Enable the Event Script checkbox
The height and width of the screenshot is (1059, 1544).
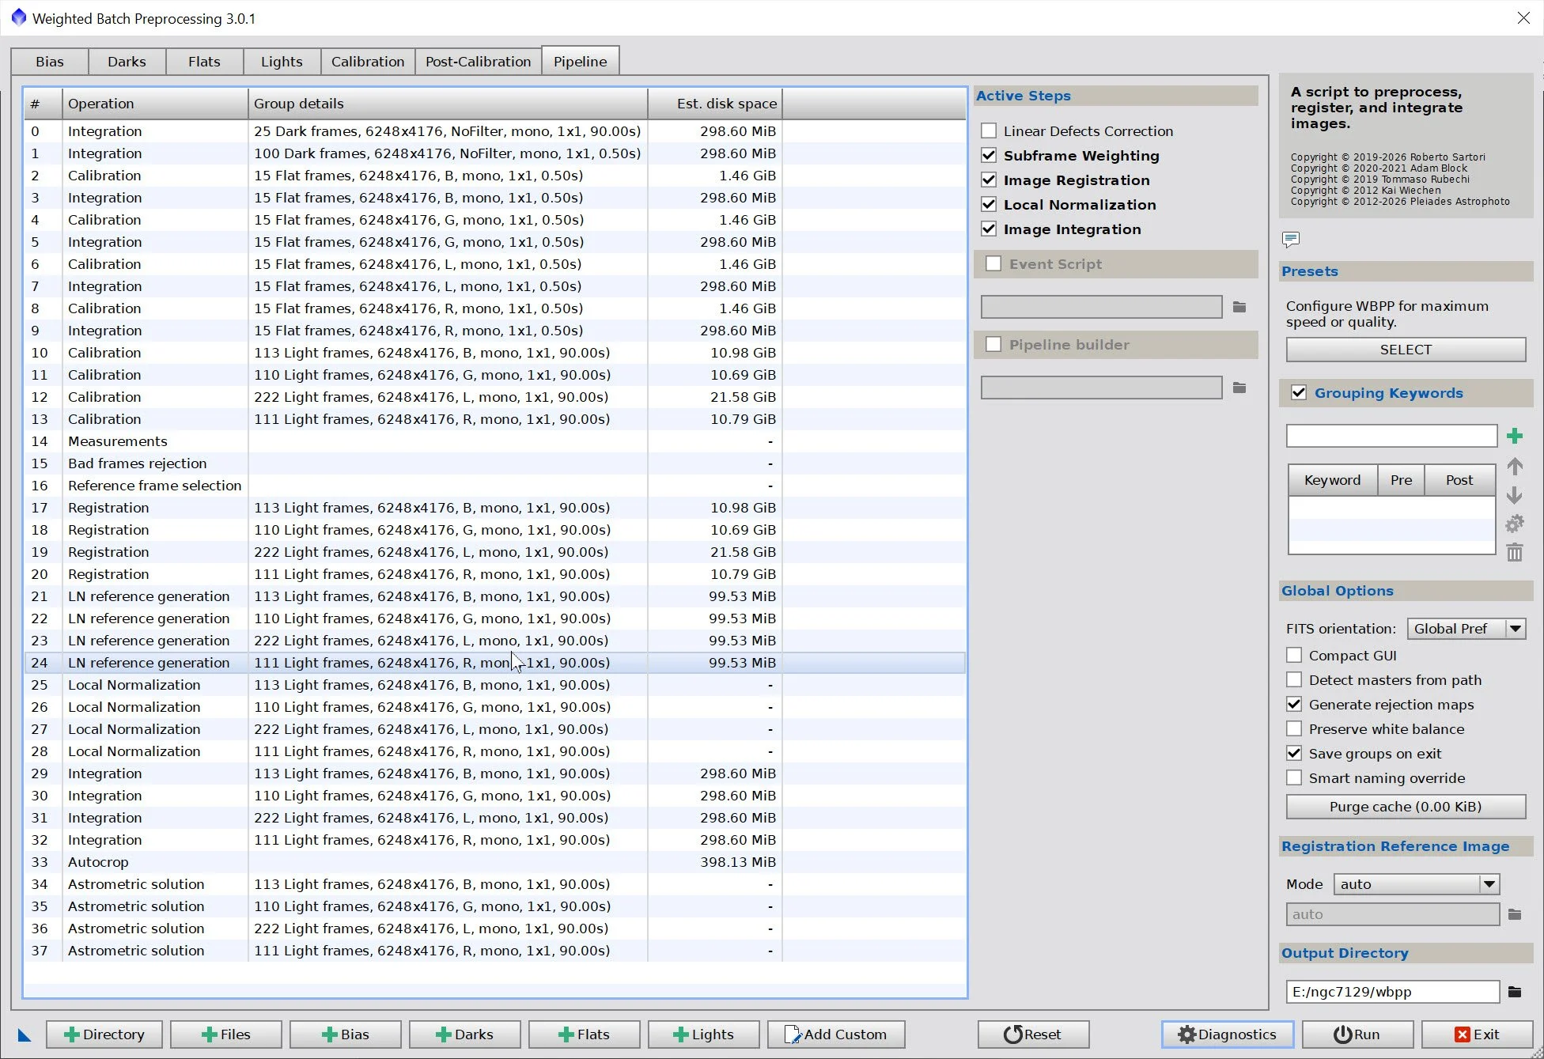(993, 264)
